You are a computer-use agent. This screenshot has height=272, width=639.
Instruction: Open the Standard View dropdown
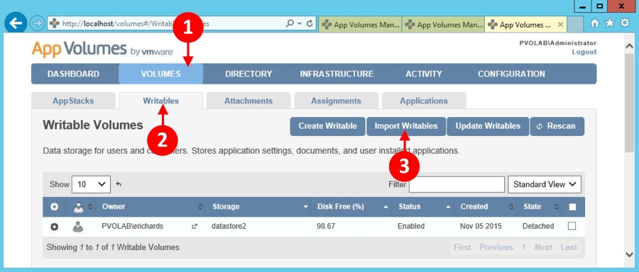(x=545, y=185)
